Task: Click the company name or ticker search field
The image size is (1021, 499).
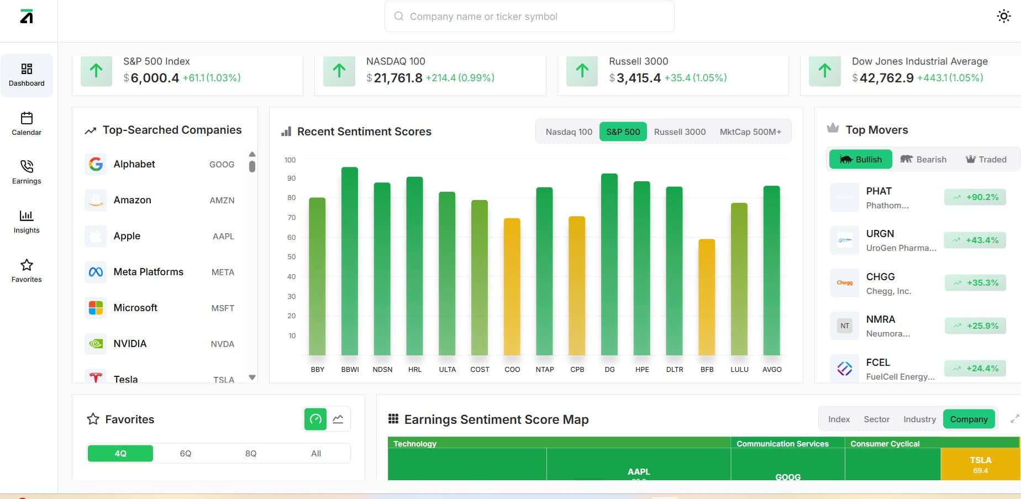Action: pos(529,17)
